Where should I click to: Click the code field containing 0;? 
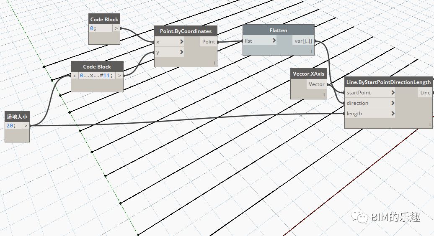101,28
